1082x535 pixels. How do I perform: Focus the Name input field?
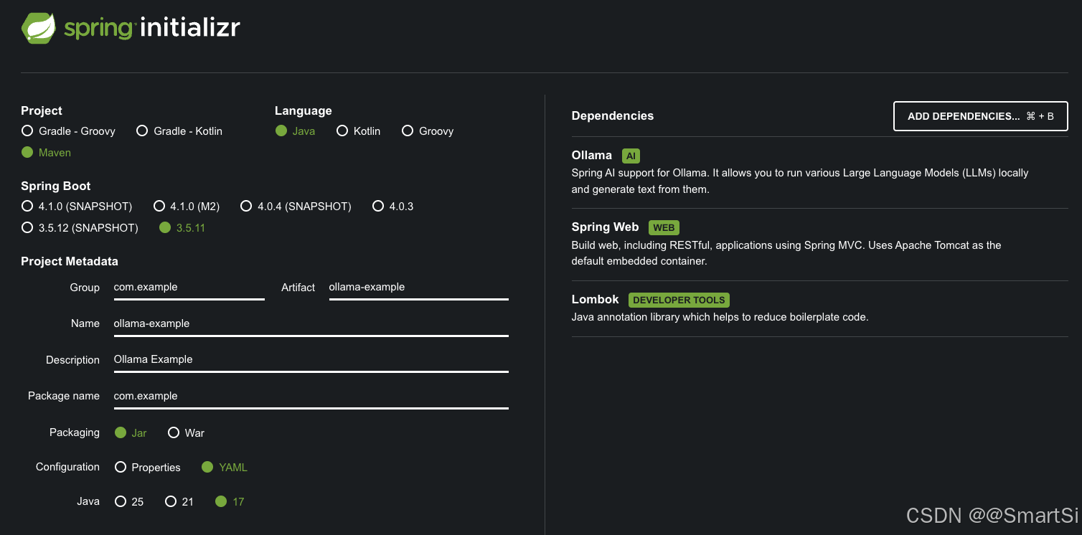pos(311,324)
